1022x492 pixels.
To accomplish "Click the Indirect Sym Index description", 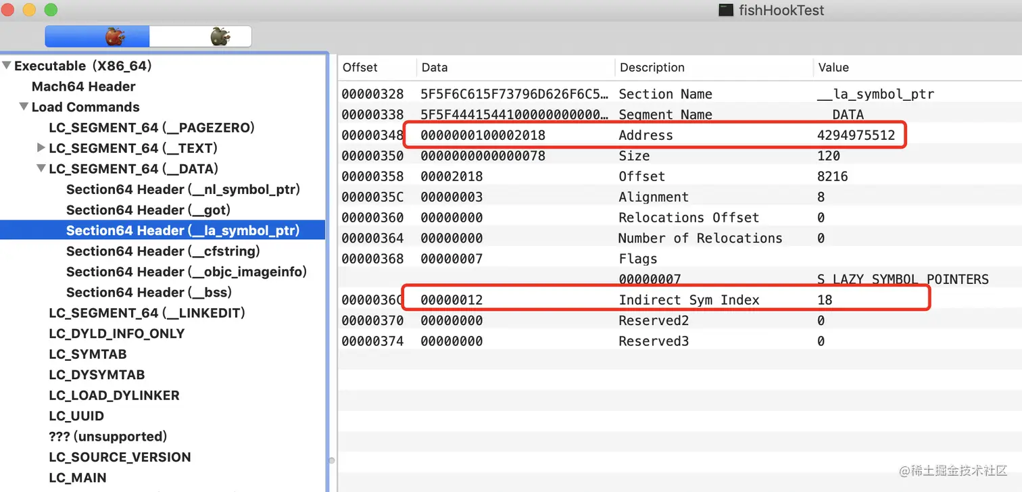I will pos(689,300).
